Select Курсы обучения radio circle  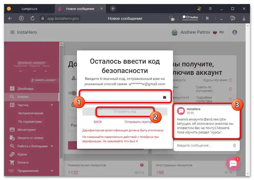click(x=230, y=80)
